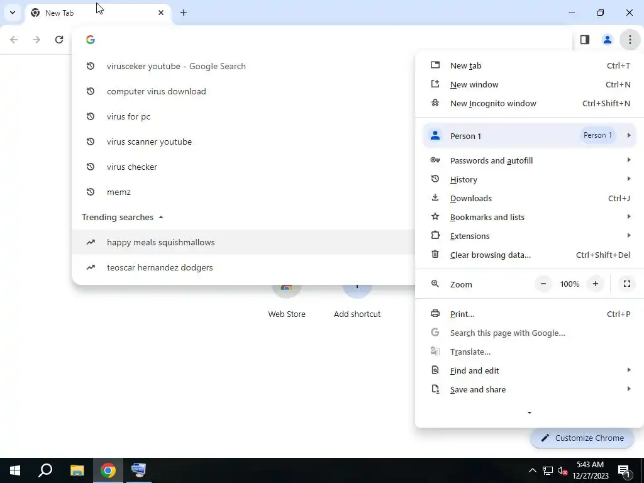This screenshot has width=644, height=483.
Task: Decrease zoom with minus button
Action: click(x=543, y=284)
